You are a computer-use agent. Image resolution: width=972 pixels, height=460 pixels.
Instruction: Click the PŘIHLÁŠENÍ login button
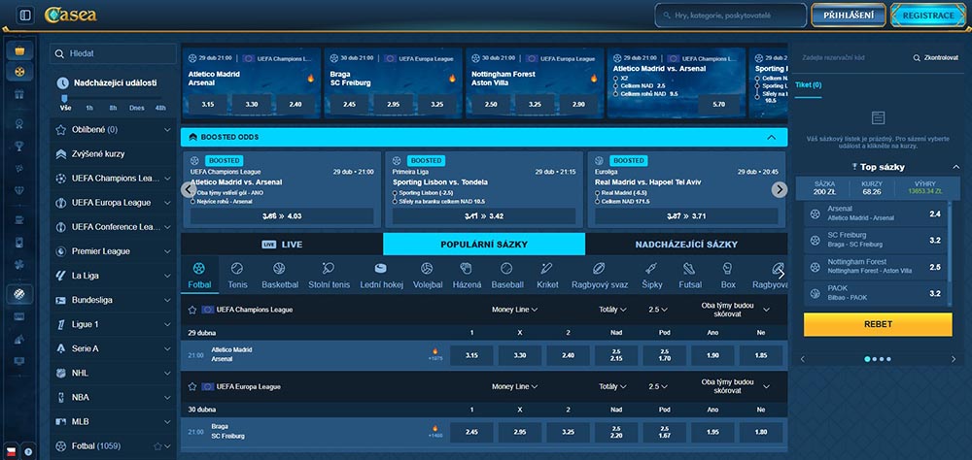(848, 16)
